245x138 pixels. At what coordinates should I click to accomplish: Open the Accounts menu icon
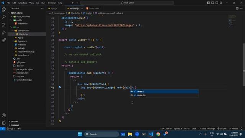(x=4, y=115)
